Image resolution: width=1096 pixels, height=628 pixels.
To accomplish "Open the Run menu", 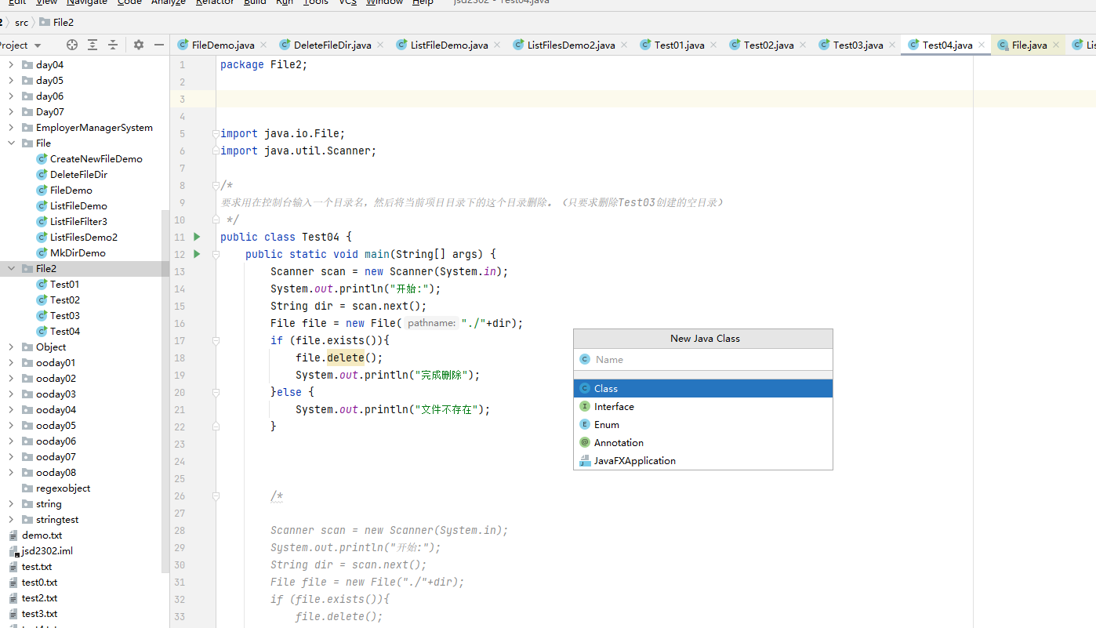I will [x=285, y=3].
